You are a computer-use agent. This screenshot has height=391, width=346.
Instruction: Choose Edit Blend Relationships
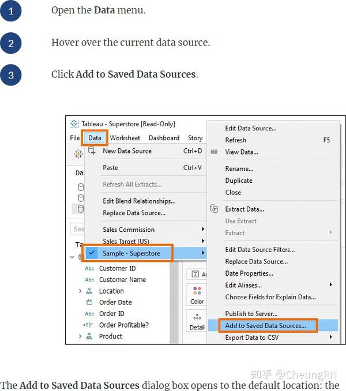[x=146, y=201]
